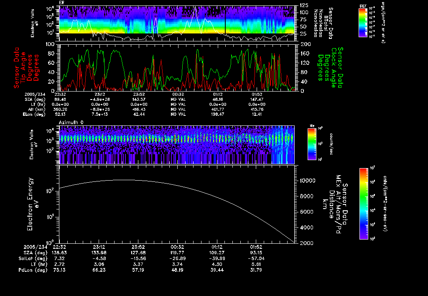The height and width of the screenshot is (296, 428).
Task: Click the SolLat value -57.04
Action: point(256,258)
